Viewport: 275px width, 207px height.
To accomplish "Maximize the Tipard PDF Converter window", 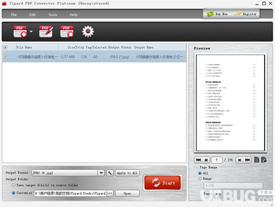I will [264, 3].
